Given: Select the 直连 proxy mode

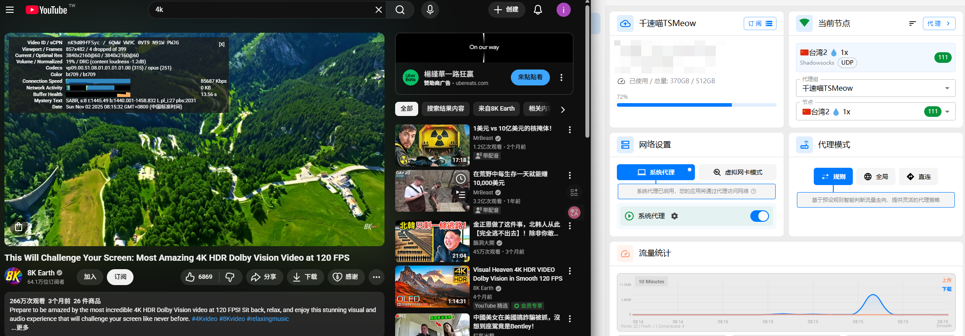Looking at the screenshot, I should pyautogui.click(x=918, y=177).
